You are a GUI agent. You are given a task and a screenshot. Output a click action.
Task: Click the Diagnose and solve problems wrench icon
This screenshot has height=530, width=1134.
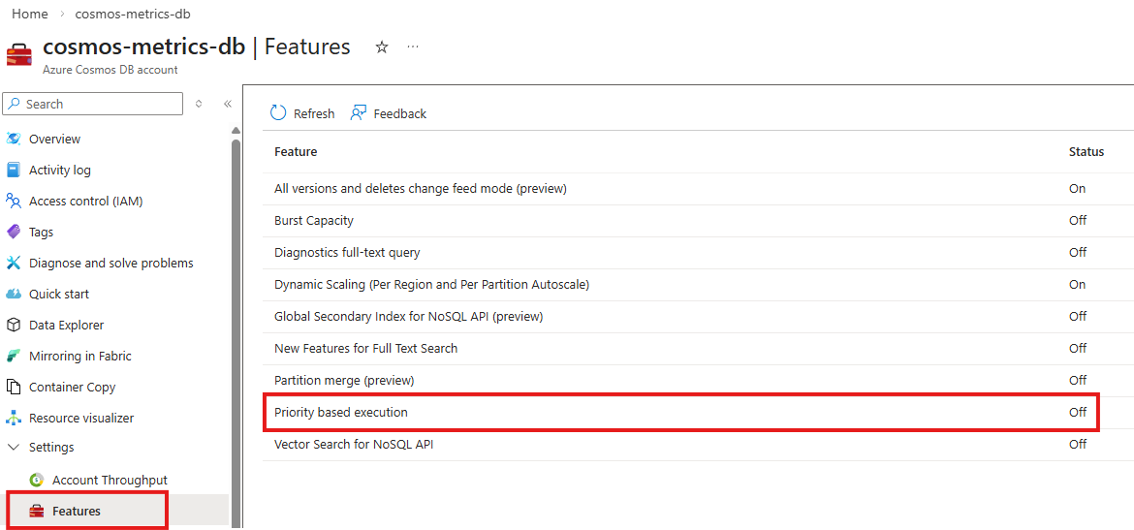point(13,264)
